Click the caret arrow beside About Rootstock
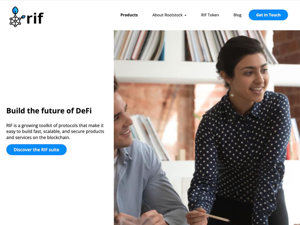The image size is (300, 225). [x=185, y=15]
